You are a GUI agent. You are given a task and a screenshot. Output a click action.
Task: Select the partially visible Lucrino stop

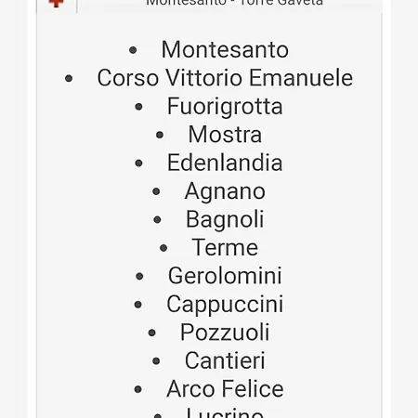(x=225, y=412)
